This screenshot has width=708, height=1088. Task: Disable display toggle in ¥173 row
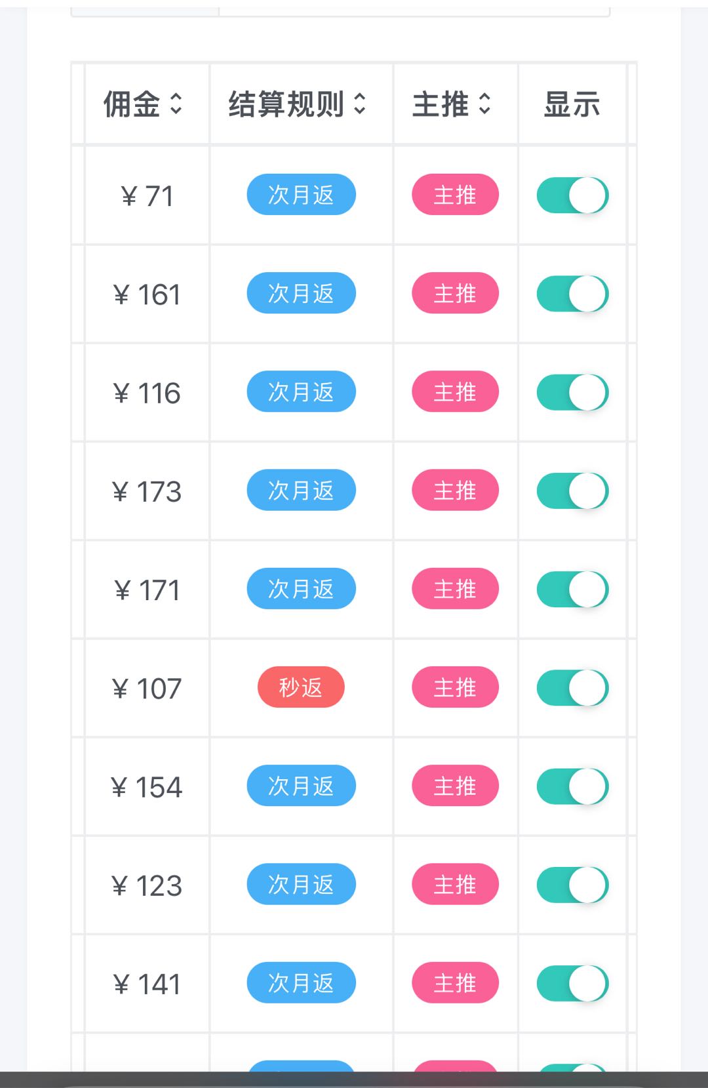click(x=572, y=491)
